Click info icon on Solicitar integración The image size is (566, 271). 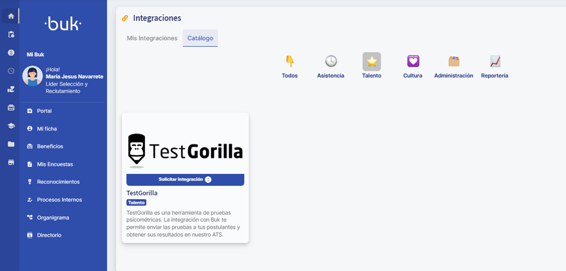pyautogui.click(x=208, y=180)
